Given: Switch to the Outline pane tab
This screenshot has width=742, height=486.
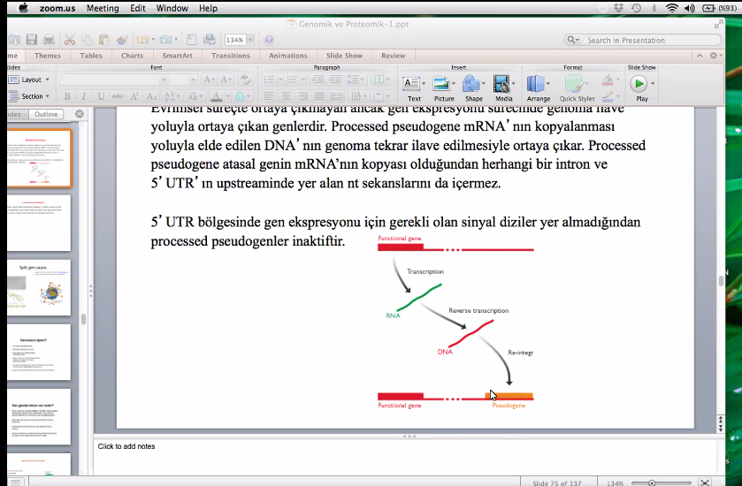Looking at the screenshot, I should [46, 114].
